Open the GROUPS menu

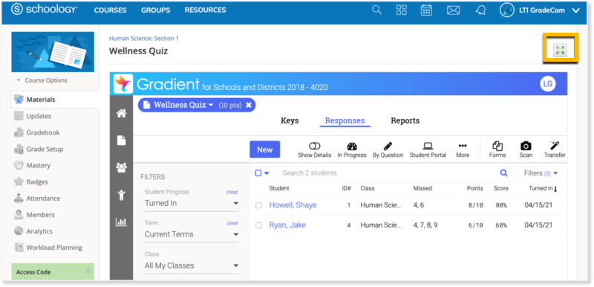pyautogui.click(x=156, y=10)
